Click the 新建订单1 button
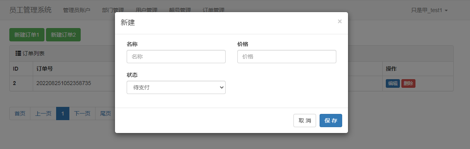The image size is (470, 149). (x=27, y=35)
